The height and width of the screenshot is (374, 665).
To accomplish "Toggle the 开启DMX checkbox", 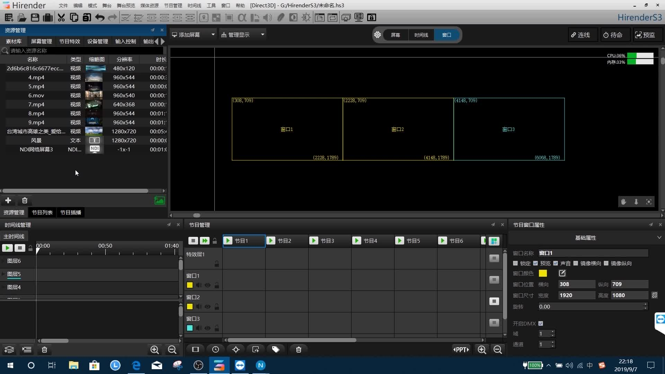I will pos(541,323).
